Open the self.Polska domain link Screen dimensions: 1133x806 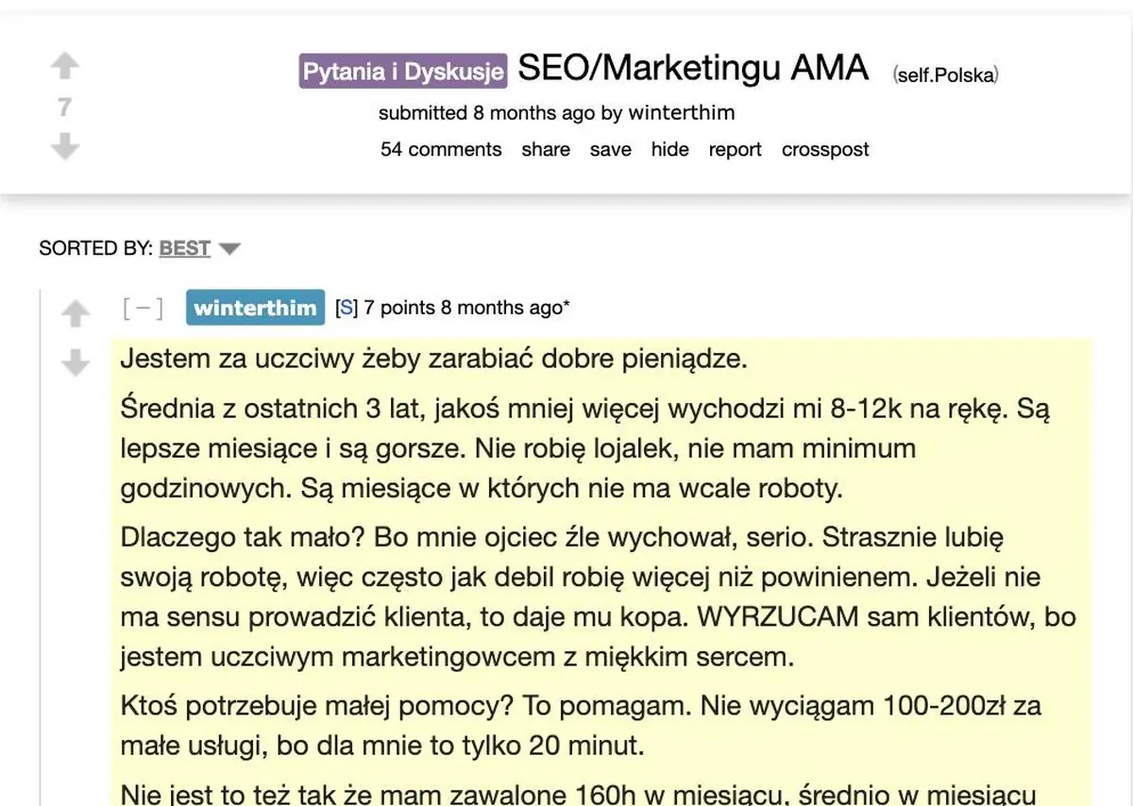coord(945,75)
